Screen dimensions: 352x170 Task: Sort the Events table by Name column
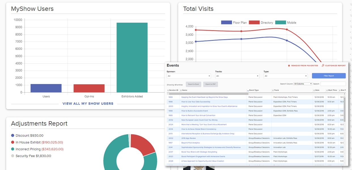click(x=184, y=90)
